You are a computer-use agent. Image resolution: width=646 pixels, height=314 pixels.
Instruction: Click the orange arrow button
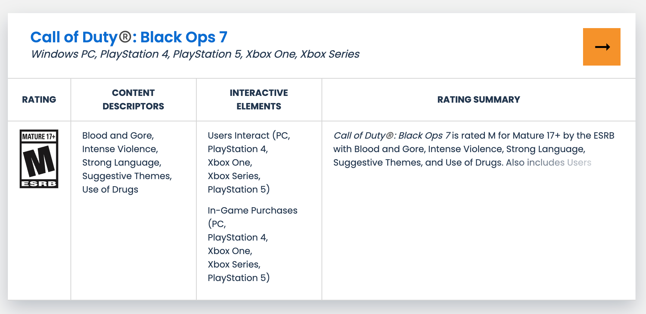[x=601, y=47]
